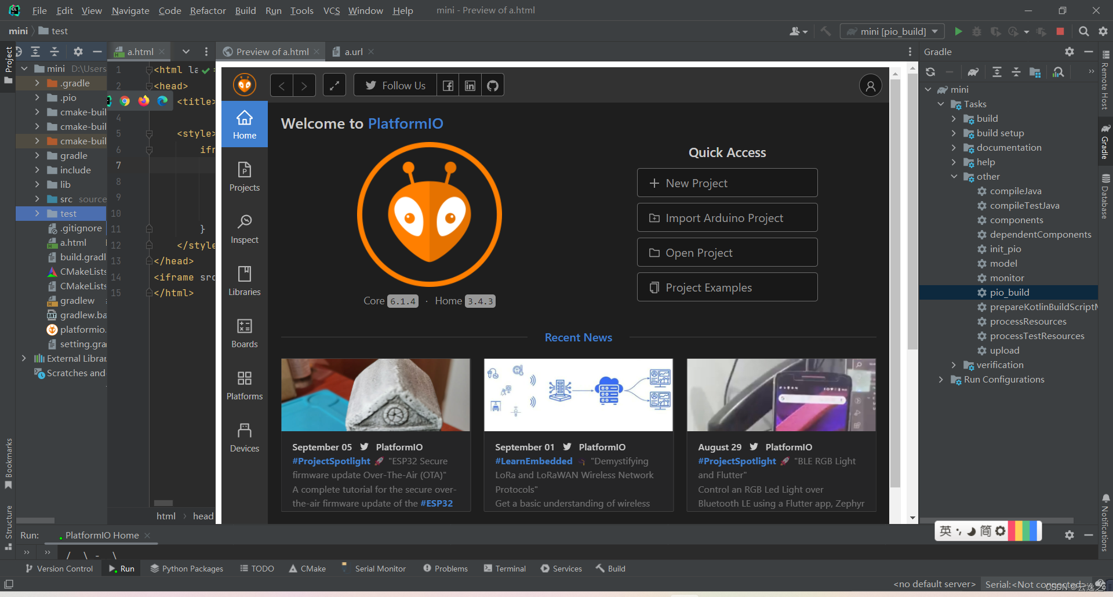
Task: Toggle fullscreen preview mode
Action: (334, 85)
